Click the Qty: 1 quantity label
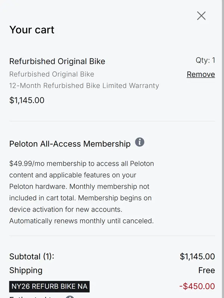The image size is (224, 298). pyautogui.click(x=205, y=60)
